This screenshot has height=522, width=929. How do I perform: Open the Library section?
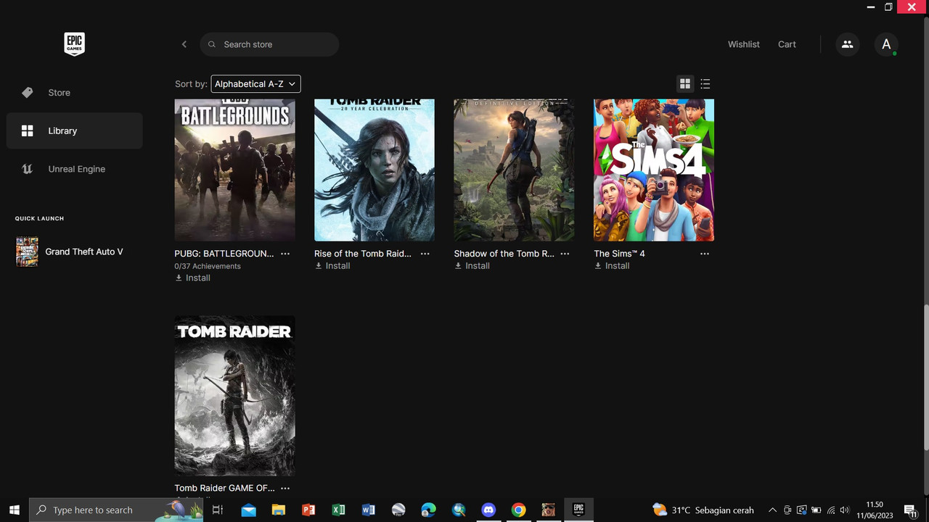pos(74,130)
